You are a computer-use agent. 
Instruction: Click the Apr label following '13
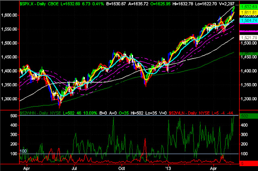point(213,169)
